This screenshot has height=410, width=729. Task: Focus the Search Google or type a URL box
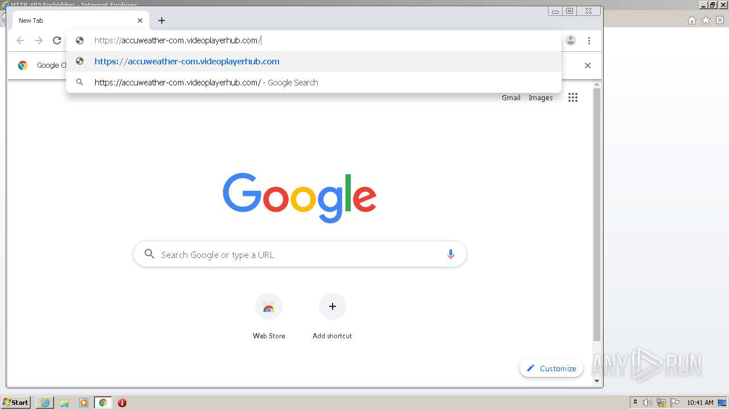click(x=300, y=255)
